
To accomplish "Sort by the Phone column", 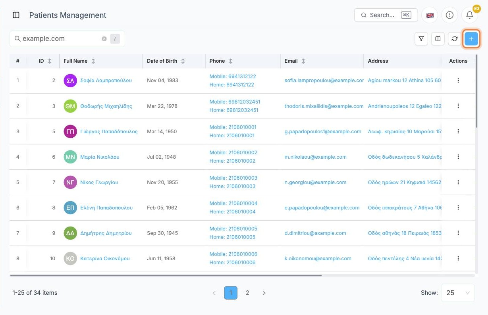I will tap(231, 61).
